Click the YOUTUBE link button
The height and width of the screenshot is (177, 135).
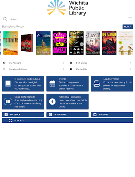point(112,115)
